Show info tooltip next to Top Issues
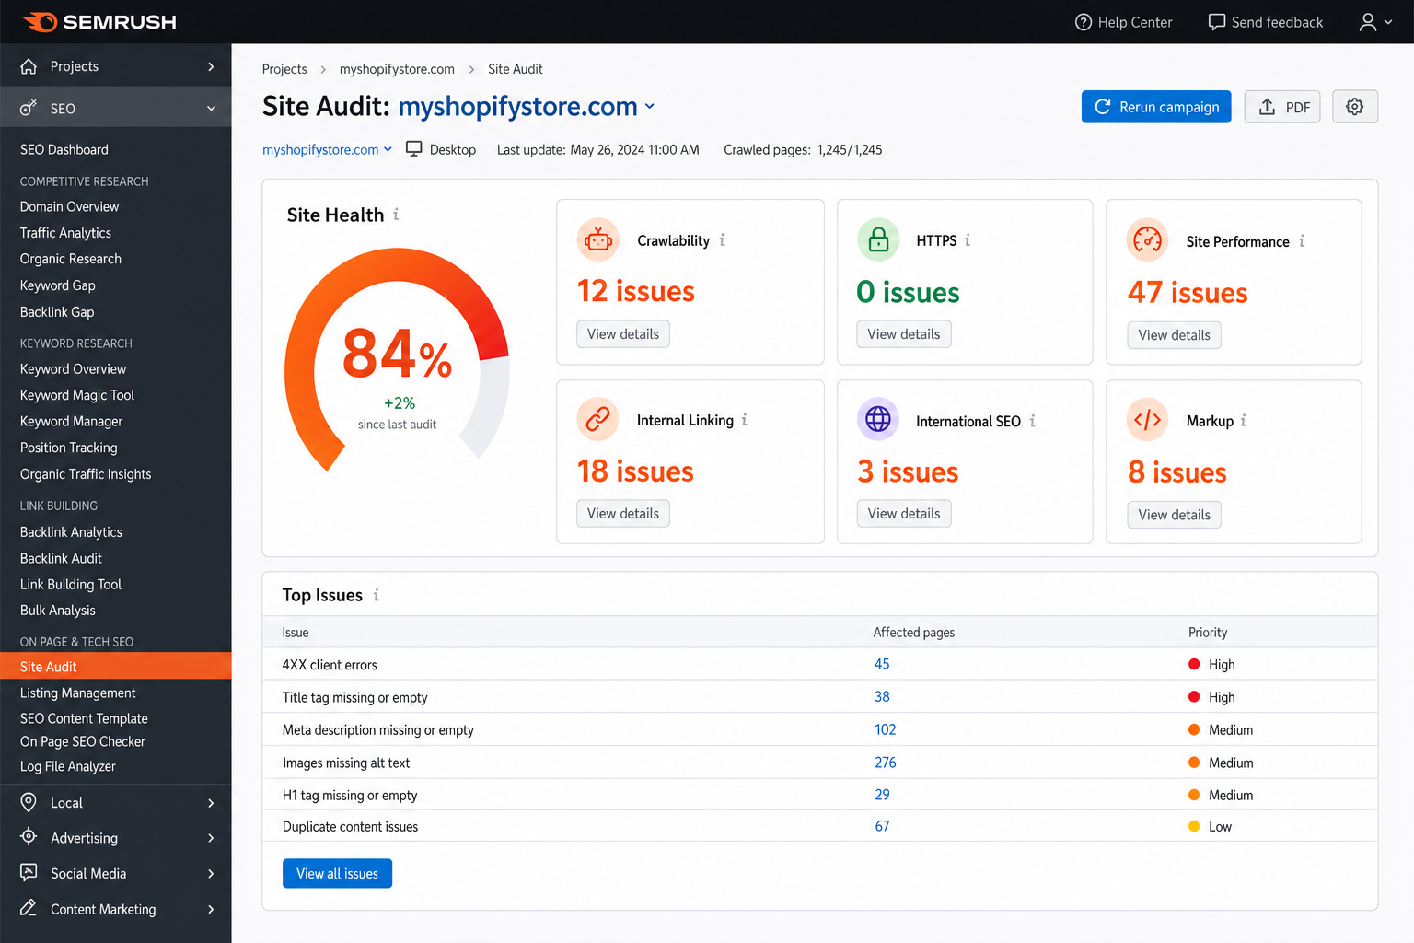Image resolution: width=1414 pixels, height=943 pixels. (377, 595)
